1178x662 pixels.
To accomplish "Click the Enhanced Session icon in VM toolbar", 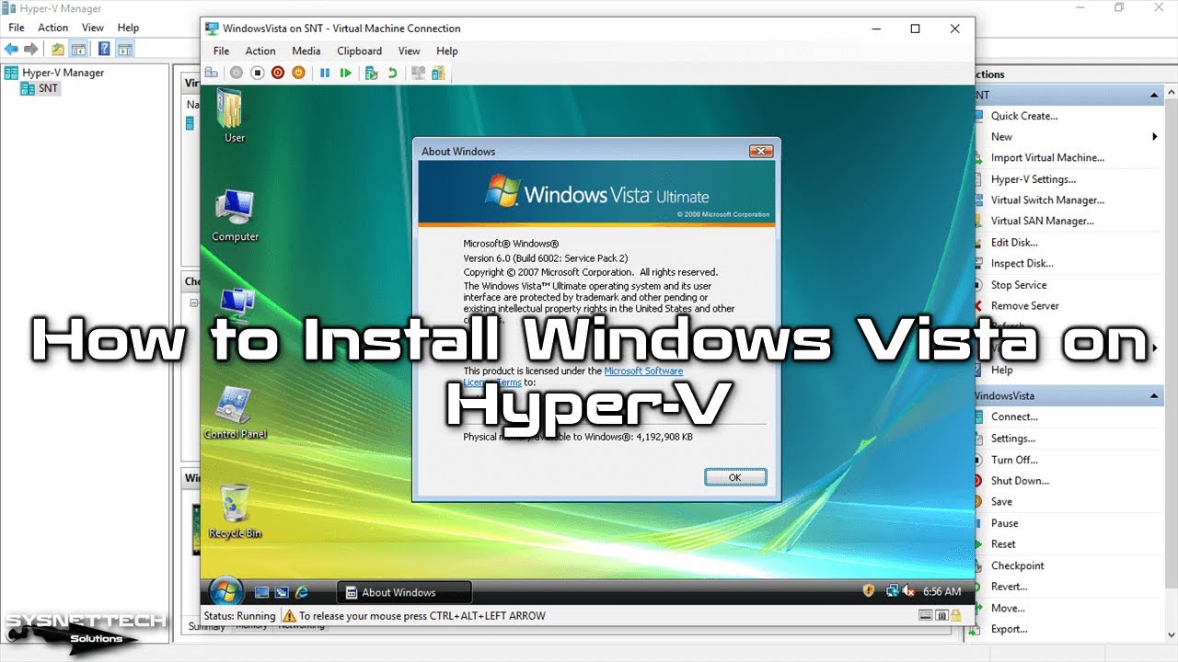I will pos(418,73).
